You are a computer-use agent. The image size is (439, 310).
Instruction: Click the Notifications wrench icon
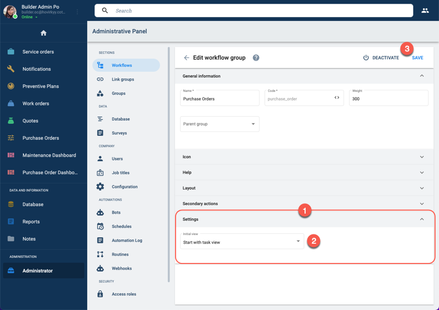pos(11,69)
